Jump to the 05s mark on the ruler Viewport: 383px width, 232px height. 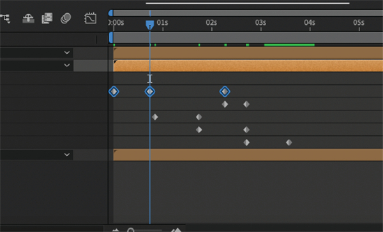coord(359,23)
